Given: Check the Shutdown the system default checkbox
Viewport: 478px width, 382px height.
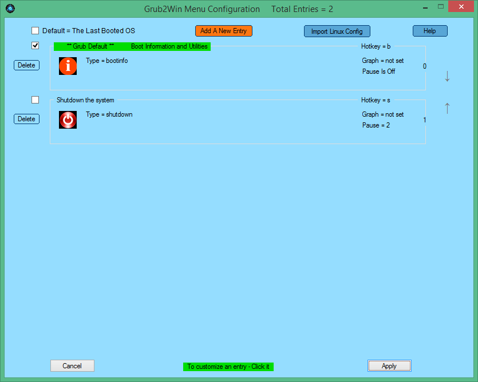Looking at the screenshot, I should click(35, 100).
